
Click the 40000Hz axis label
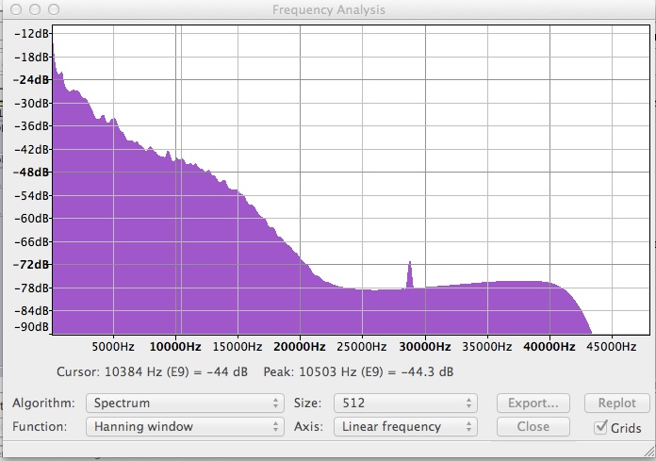549,347
